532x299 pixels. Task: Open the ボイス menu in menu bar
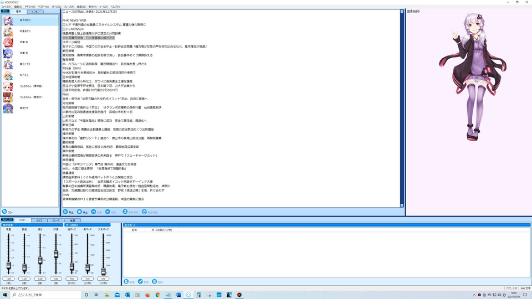click(57, 7)
